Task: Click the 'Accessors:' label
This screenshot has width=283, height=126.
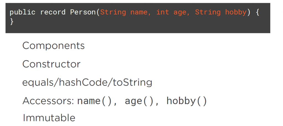Action: 48,101
